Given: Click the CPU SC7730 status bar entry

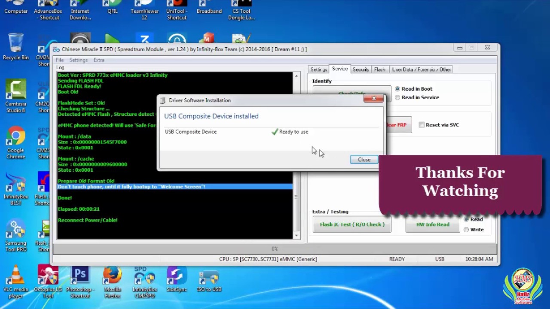Looking at the screenshot, I should click(x=268, y=259).
